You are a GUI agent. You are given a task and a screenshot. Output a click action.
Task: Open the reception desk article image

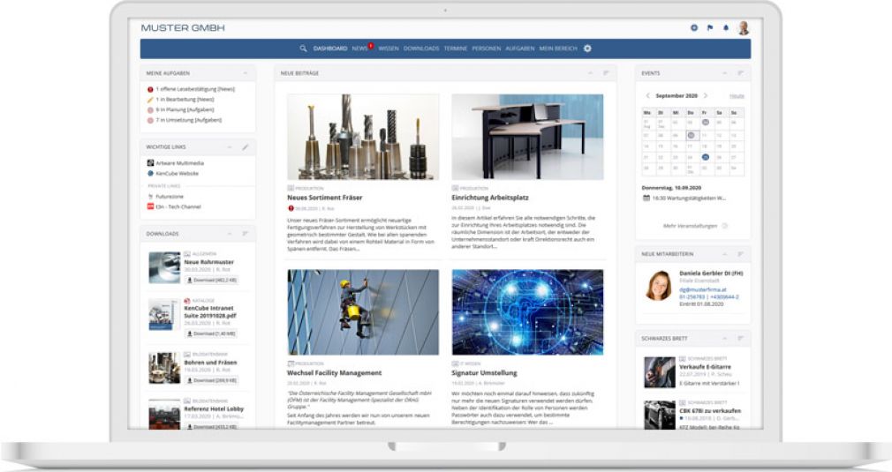[527, 137]
